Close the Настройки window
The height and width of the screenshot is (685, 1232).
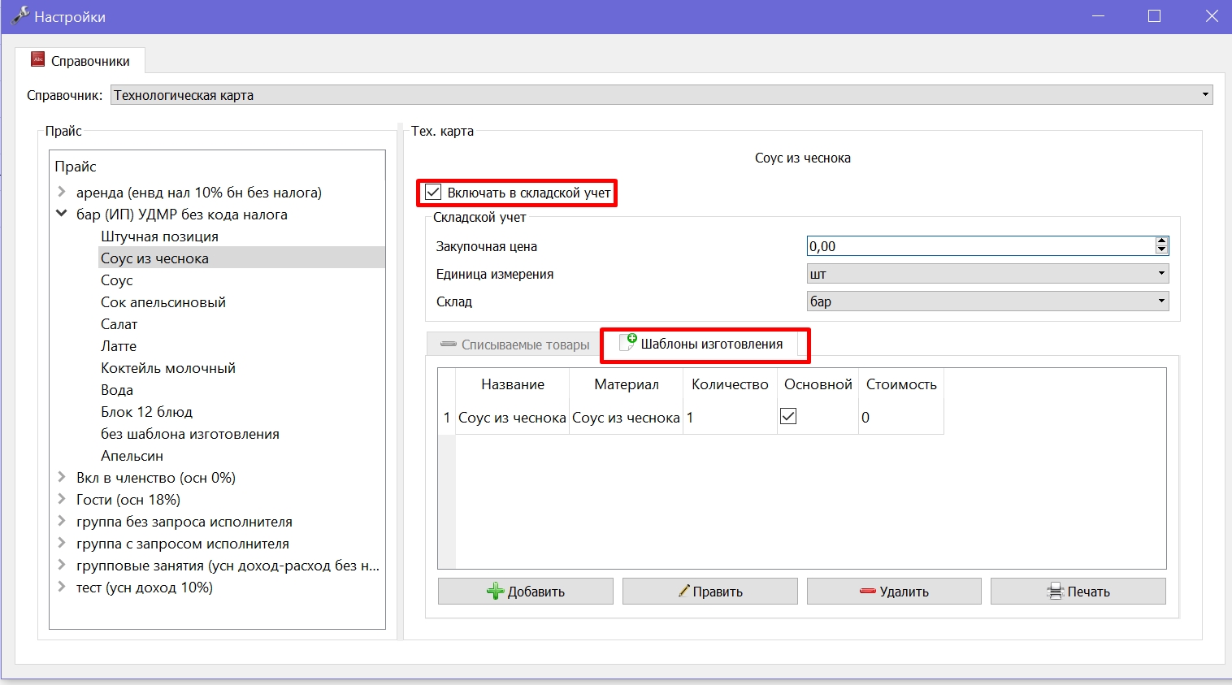(x=1211, y=16)
